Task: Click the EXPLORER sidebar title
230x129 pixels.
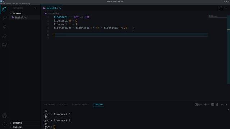Action: [x=18, y=8]
